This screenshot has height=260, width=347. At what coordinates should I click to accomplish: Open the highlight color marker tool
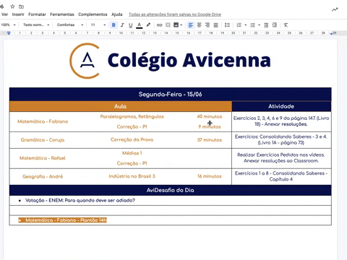[x=148, y=25]
